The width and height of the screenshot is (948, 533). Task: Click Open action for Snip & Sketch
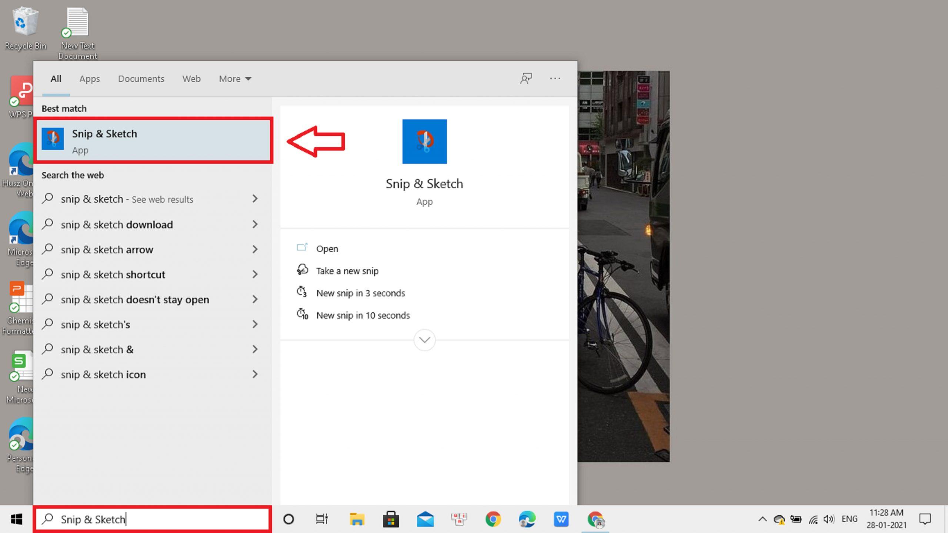tap(327, 249)
